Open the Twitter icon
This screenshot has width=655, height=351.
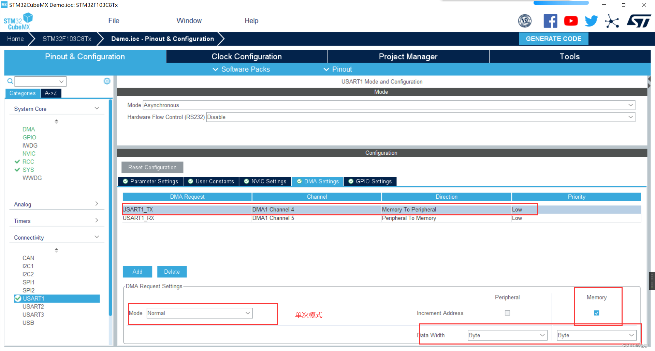tap(591, 21)
